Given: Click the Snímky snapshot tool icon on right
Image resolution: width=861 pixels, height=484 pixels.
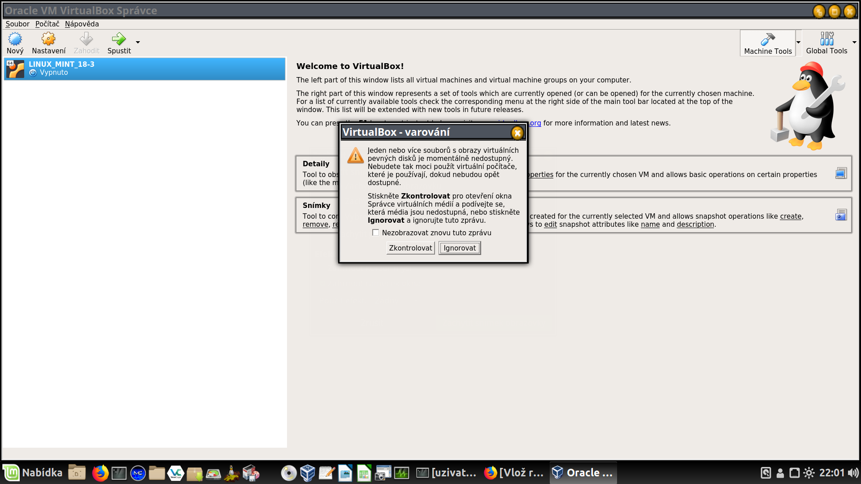Looking at the screenshot, I should click(841, 215).
